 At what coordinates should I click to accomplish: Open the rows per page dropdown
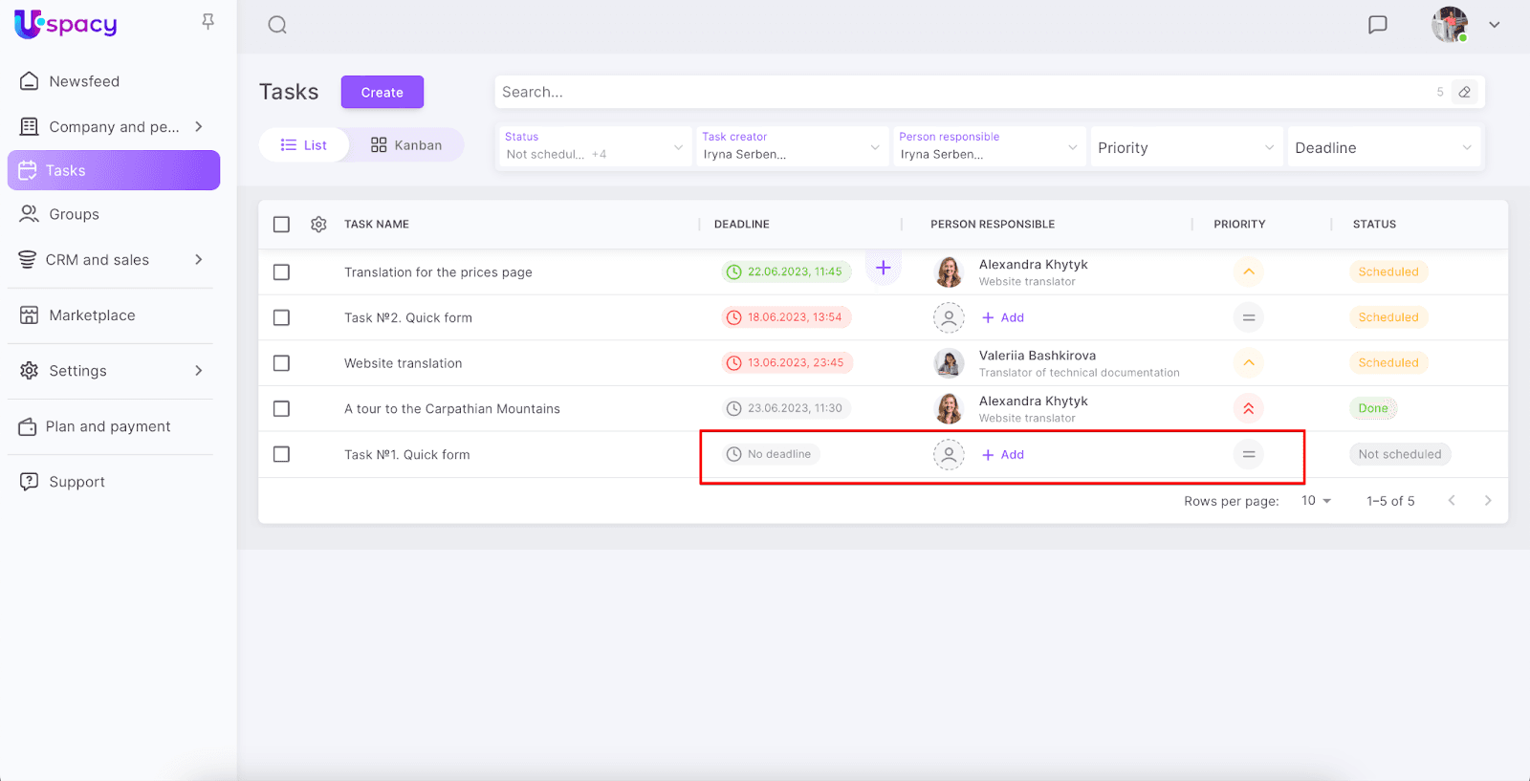point(1316,501)
